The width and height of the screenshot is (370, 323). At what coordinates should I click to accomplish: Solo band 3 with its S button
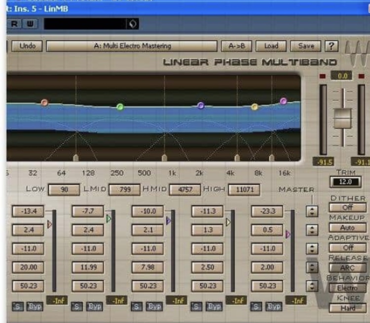point(136,307)
